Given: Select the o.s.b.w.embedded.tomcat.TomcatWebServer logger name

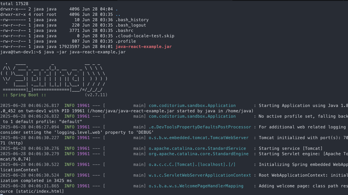Looking at the screenshot, I should click(199, 138).
